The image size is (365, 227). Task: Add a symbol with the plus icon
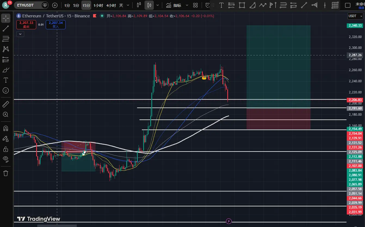point(55,5)
